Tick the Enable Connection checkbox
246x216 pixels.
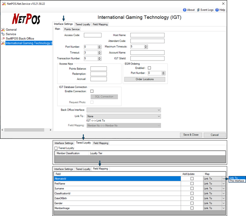[92, 91]
